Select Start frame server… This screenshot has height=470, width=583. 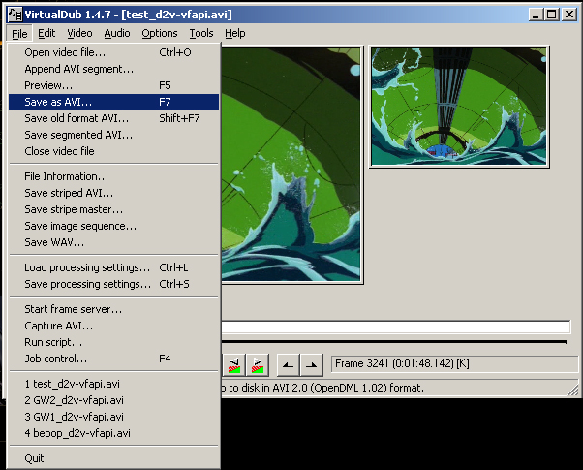click(x=113, y=309)
